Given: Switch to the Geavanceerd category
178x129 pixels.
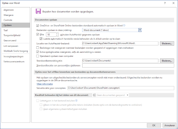Looking at the screenshot, I should click(x=10, y=40).
